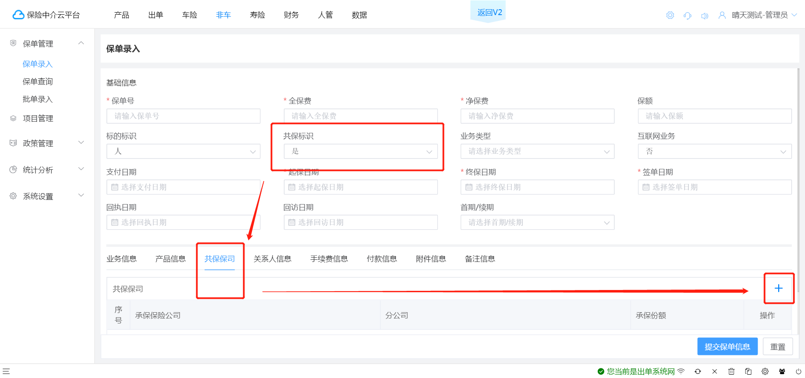Screen dimensions: 805x378
Task: Click the 项目管理 layers icon
Action: coord(13,118)
